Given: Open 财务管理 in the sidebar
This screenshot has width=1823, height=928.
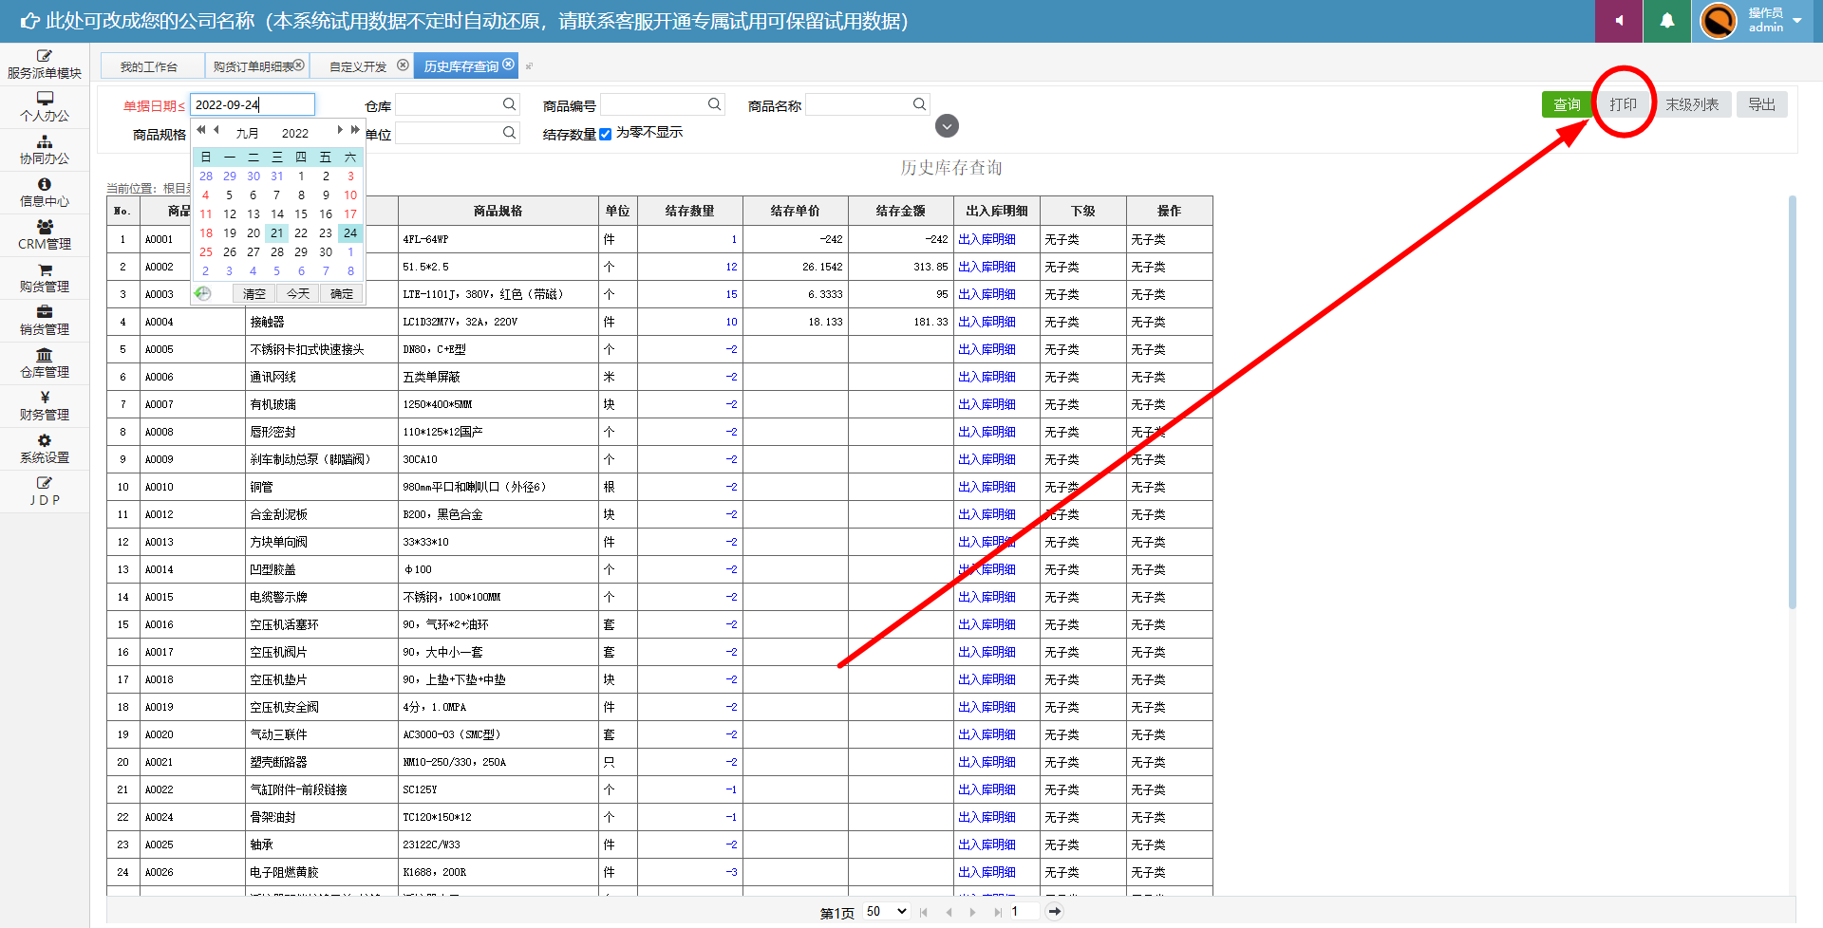Looking at the screenshot, I should (45, 406).
